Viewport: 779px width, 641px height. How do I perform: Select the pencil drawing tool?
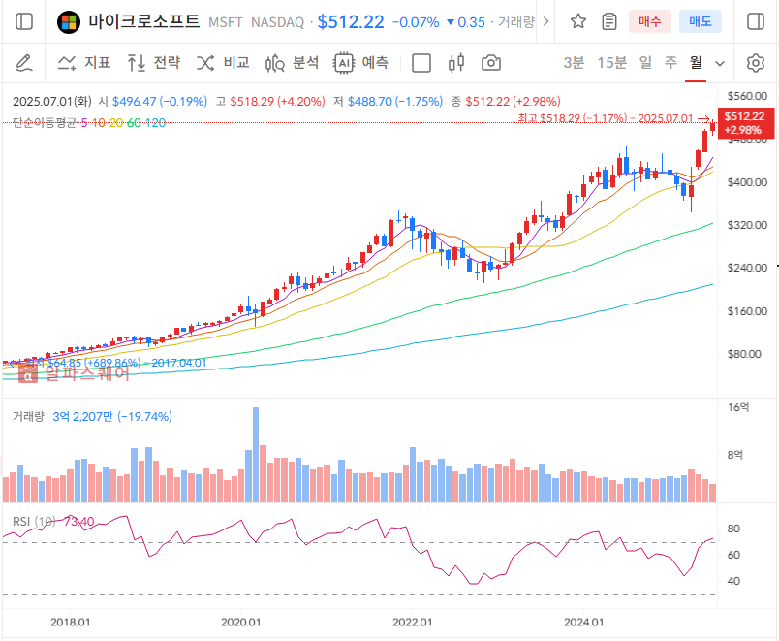[24, 63]
